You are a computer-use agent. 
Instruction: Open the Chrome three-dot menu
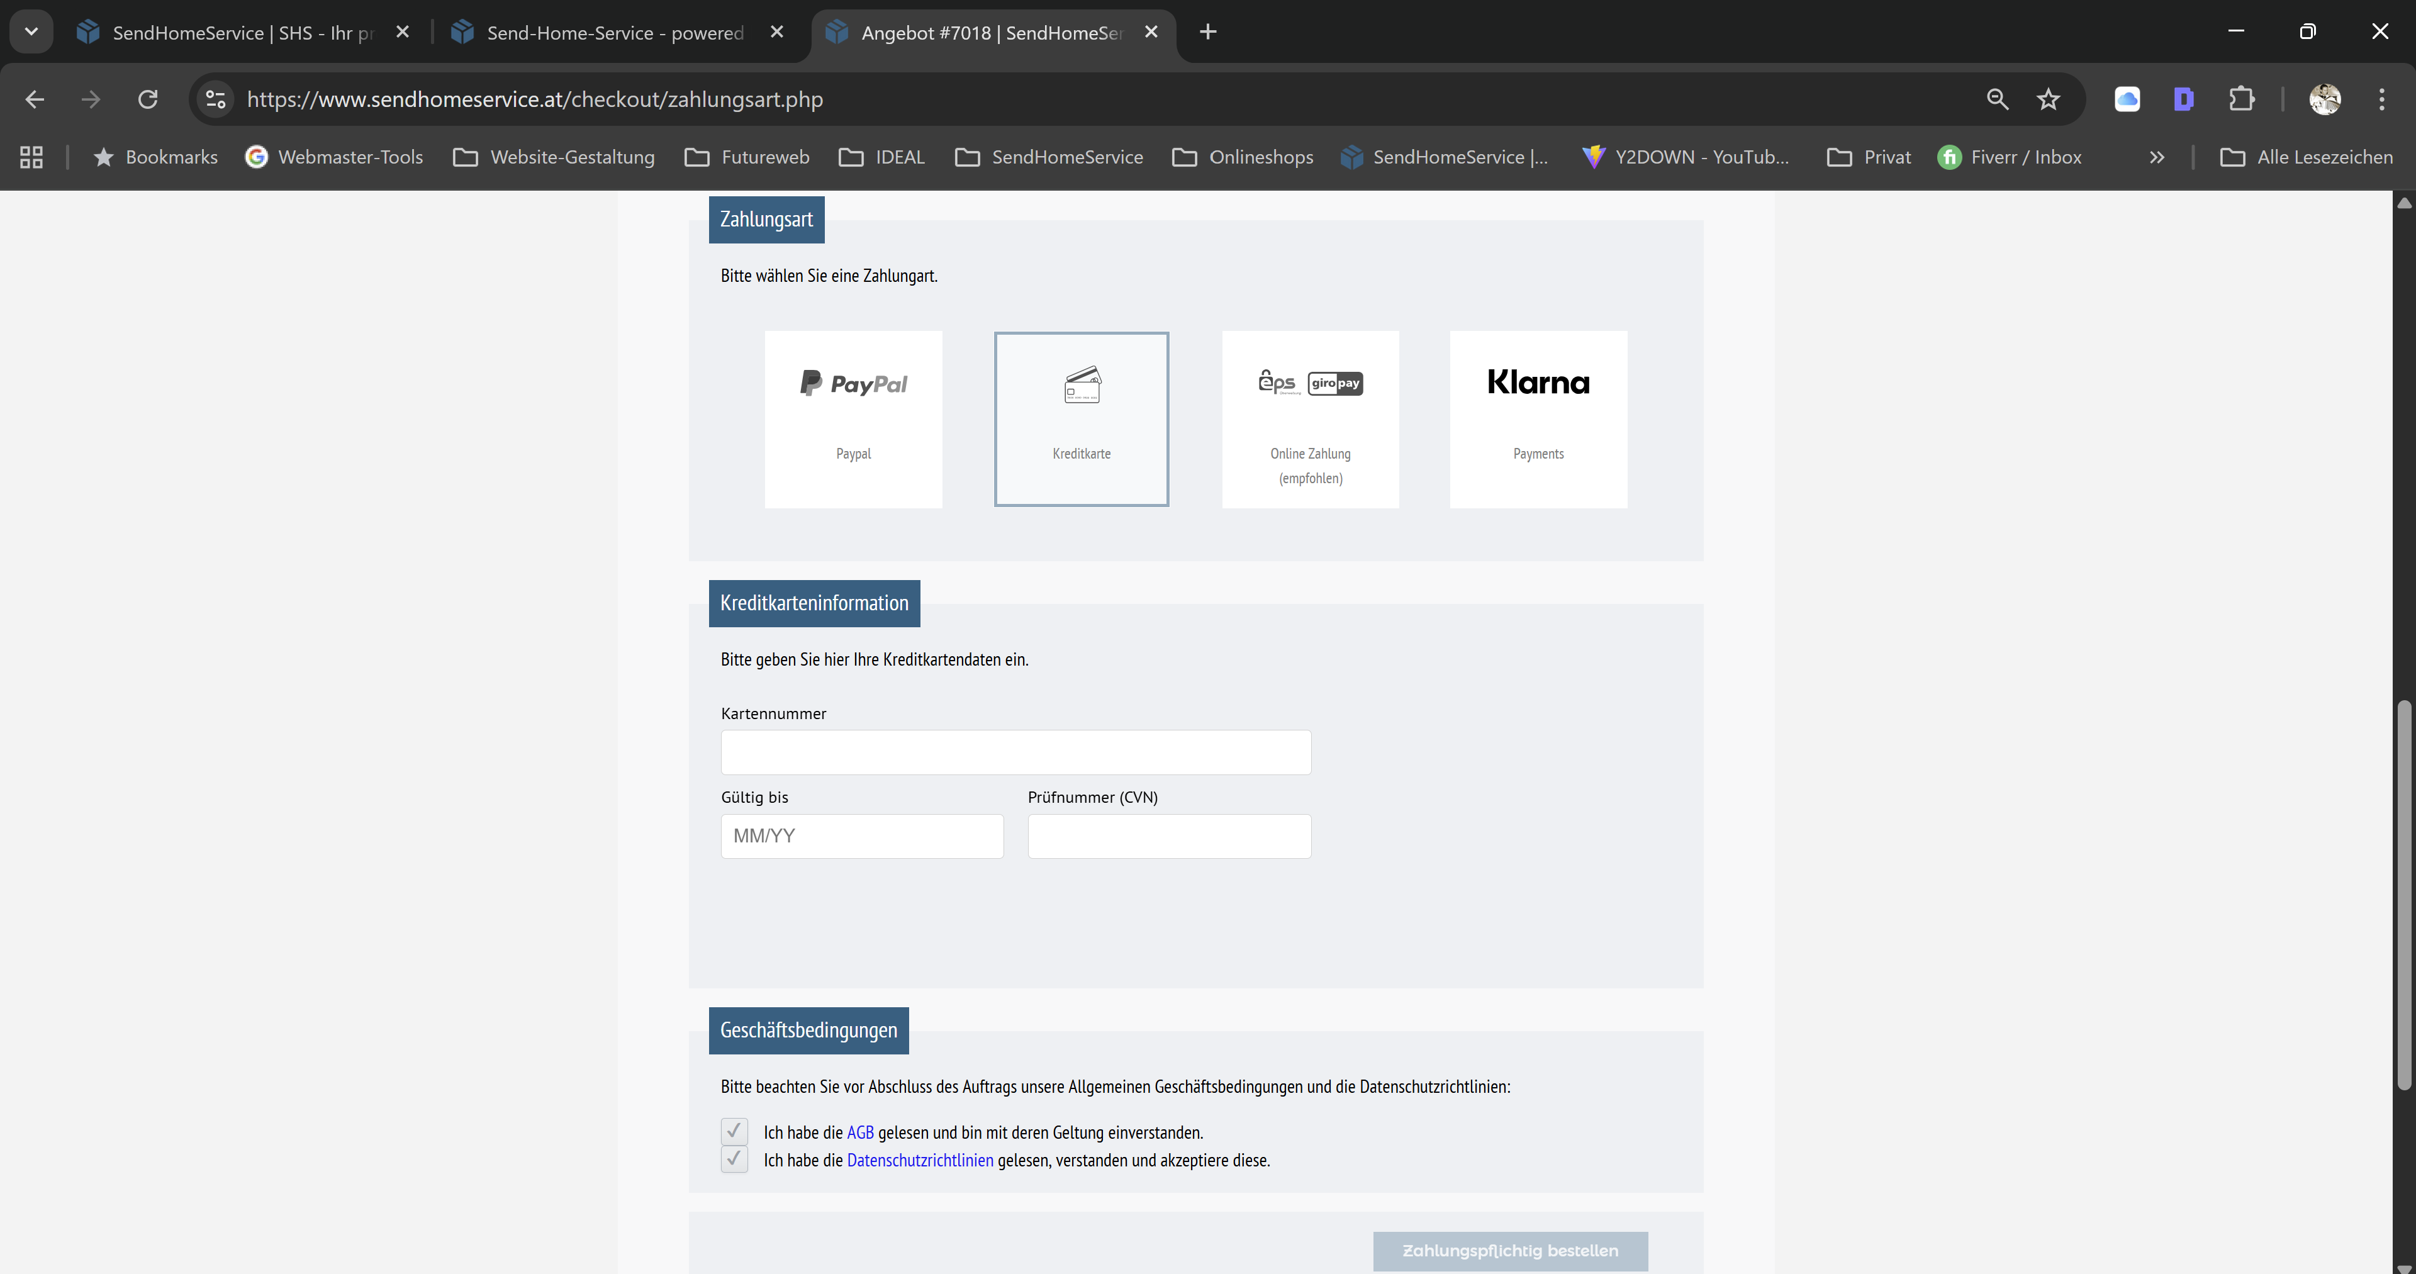[x=2381, y=99]
